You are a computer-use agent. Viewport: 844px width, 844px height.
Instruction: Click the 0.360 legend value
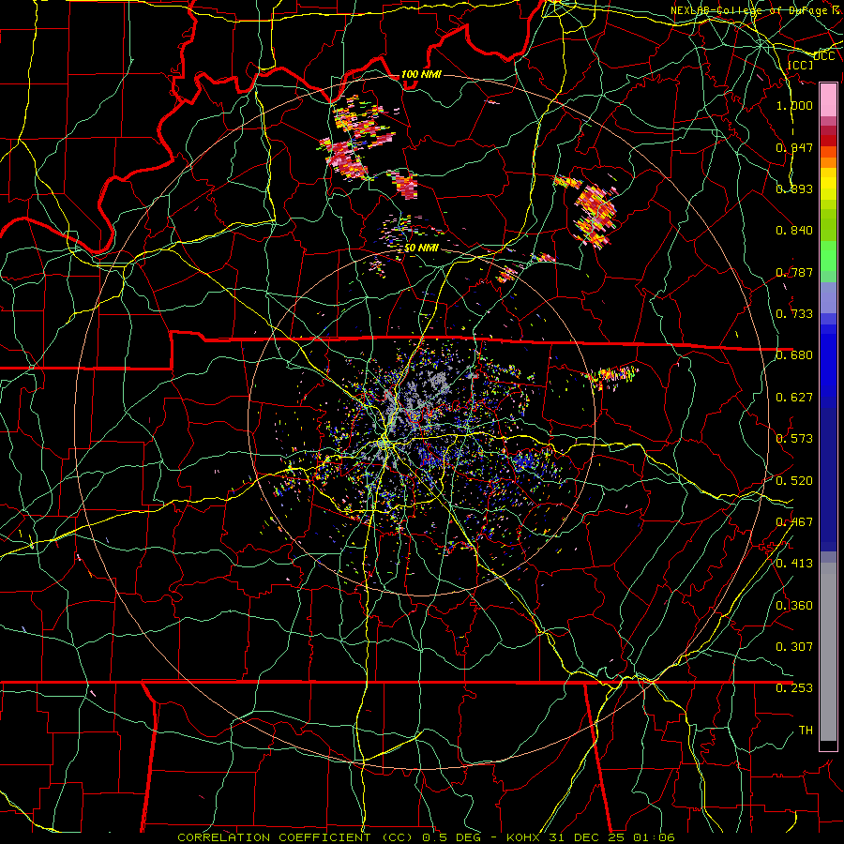794,606
